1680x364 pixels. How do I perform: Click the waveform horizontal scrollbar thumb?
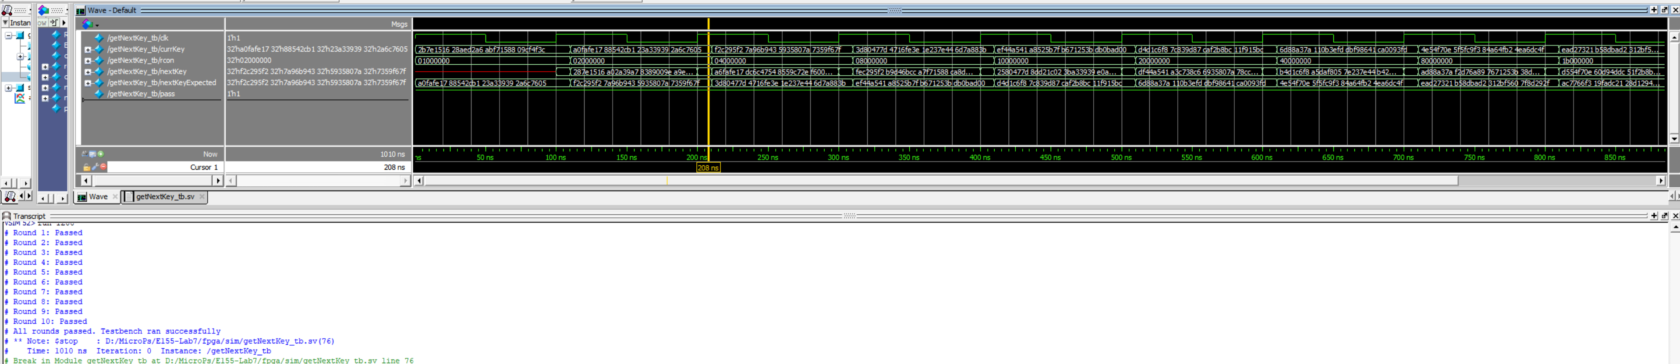click(939, 180)
